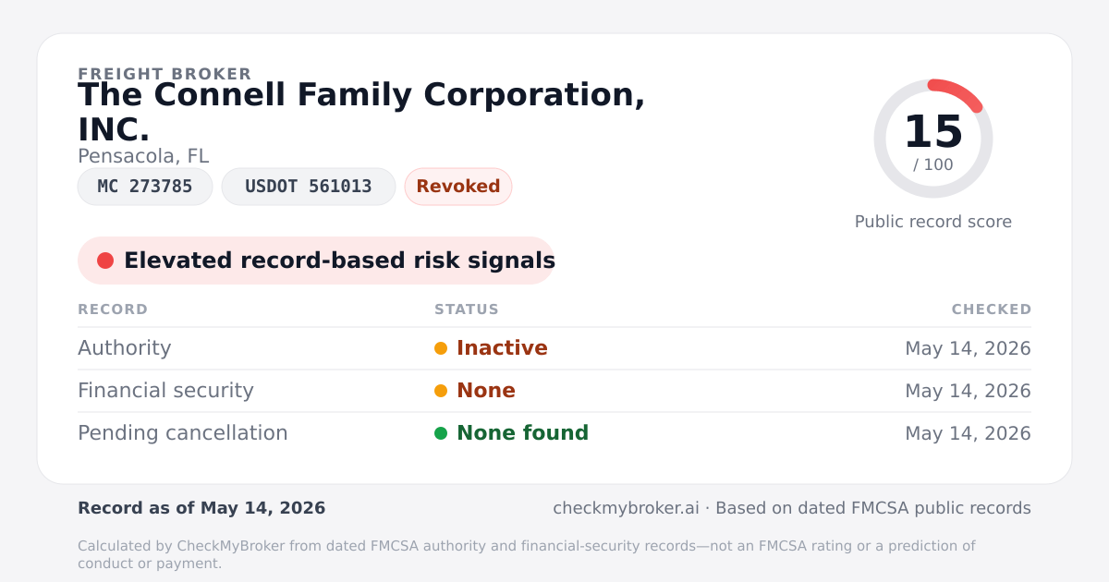Click the score number 15
The width and height of the screenshot is (1109, 582).
pyautogui.click(x=933, y=132)
